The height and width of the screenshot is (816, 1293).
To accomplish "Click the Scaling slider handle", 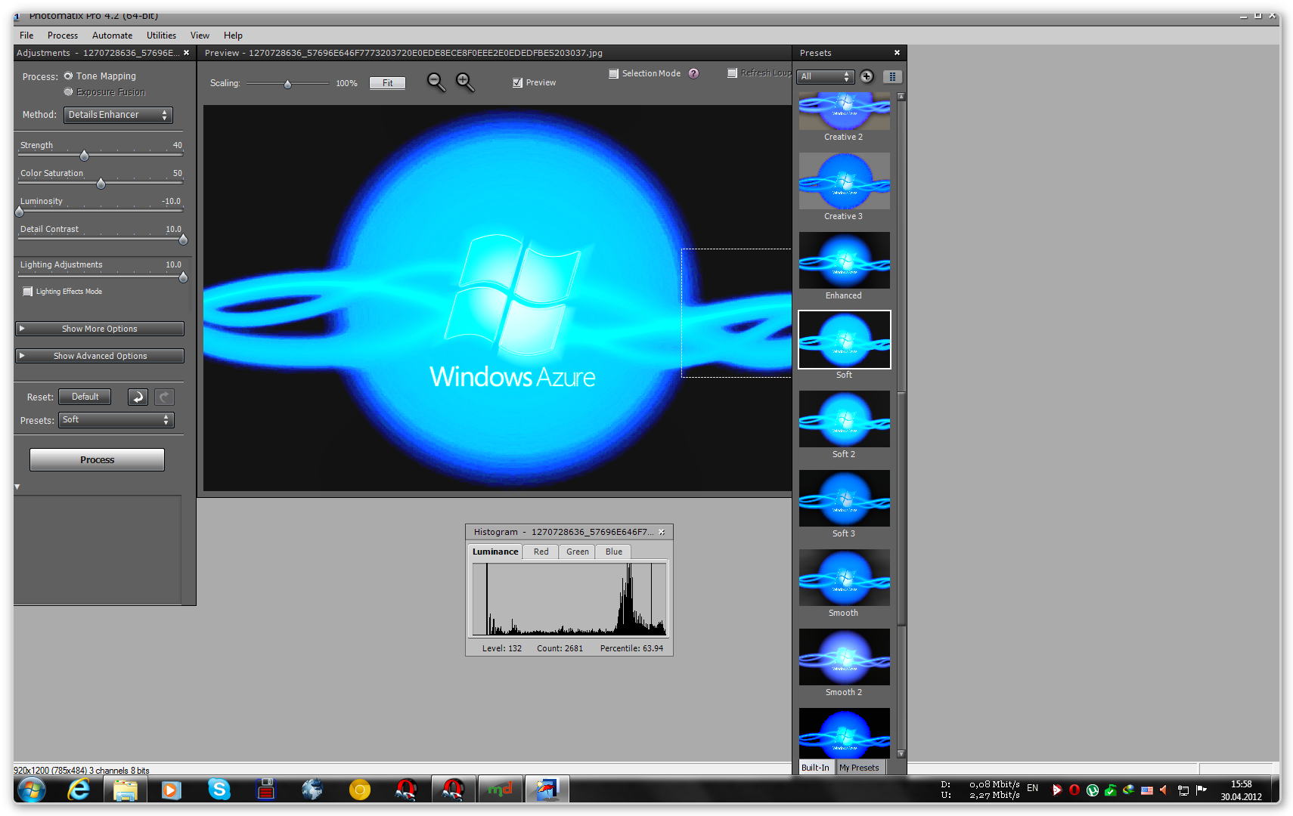I will pos(287,85).
